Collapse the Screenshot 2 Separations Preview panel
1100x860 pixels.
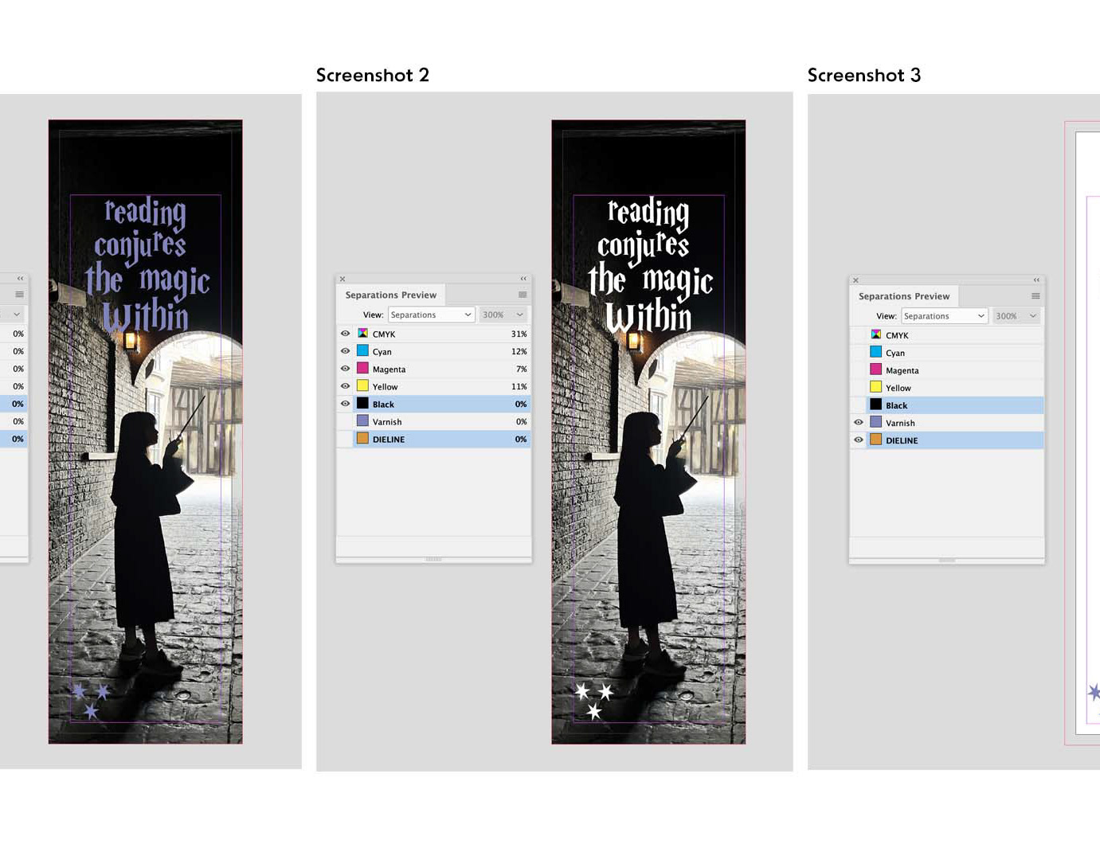tap(523, 279)
